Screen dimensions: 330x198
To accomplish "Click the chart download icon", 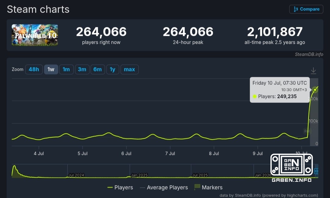I will (x=313, y=71).
